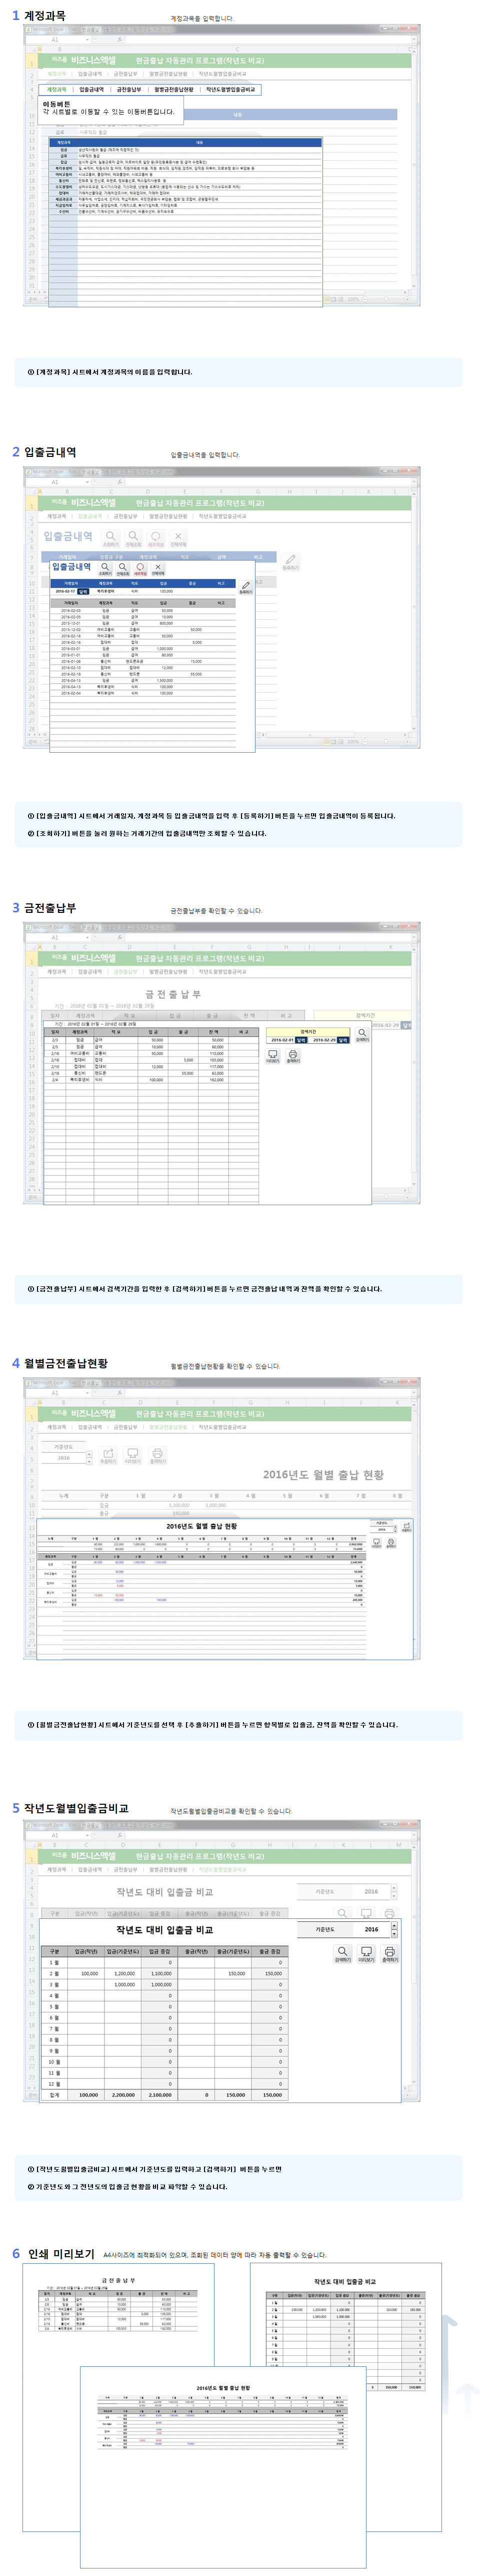Image resolution: width=495 pixels, height=2576 pixels.
Task: Click faded 새로작성 icon on background 입출금내역 sheet
Action: point(156,538)
